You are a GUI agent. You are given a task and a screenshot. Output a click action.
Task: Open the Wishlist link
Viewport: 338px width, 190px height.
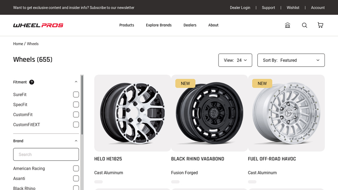293,8
